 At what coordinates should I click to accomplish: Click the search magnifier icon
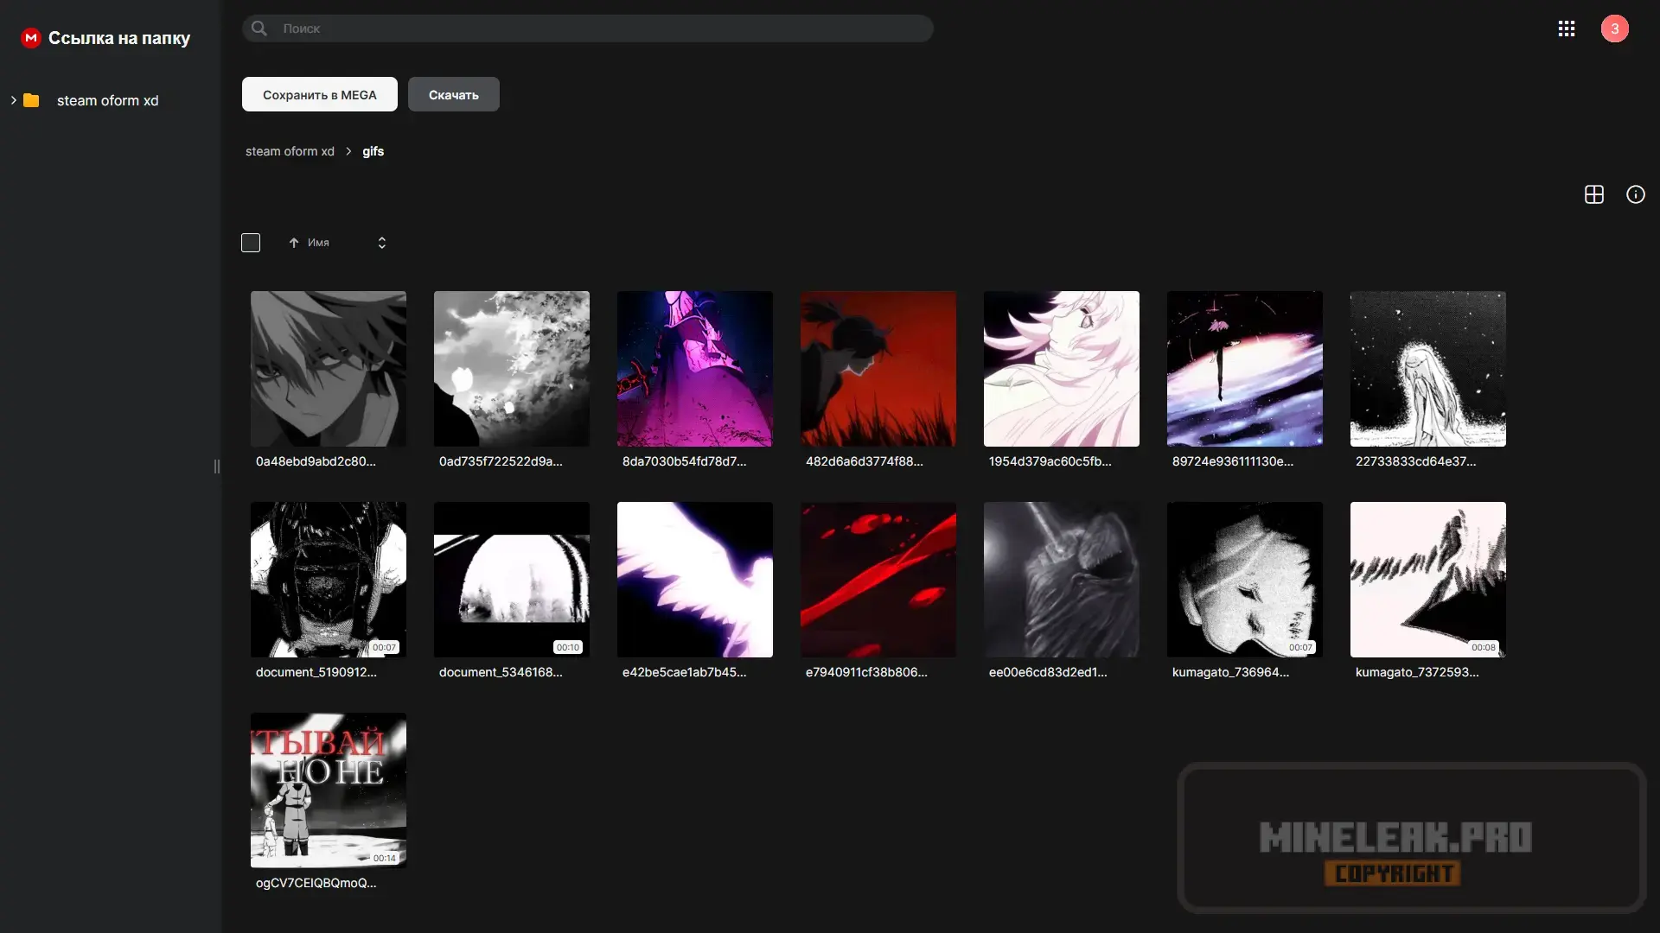(259, 29)
